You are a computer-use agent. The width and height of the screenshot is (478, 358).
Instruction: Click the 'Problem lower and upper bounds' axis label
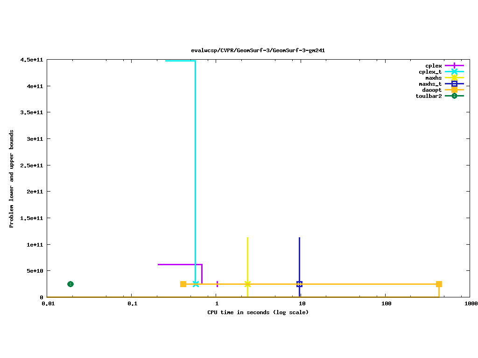(12, 179)
